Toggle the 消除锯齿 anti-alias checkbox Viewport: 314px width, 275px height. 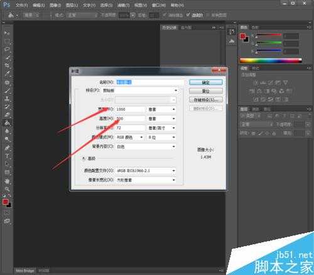pyautogui.click(x=165, y=15)
